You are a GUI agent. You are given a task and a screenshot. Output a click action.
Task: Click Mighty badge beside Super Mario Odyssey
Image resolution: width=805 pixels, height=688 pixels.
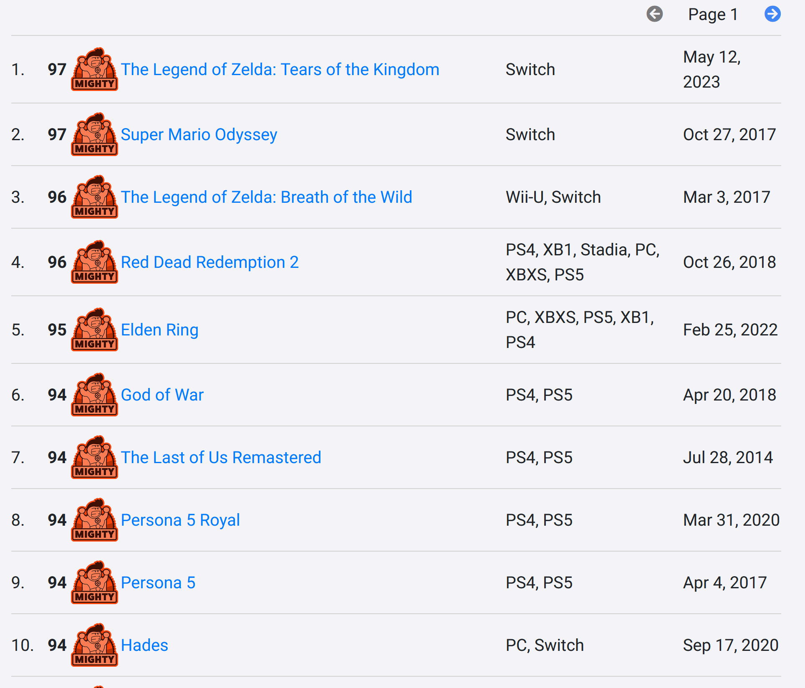click(95, 134)
